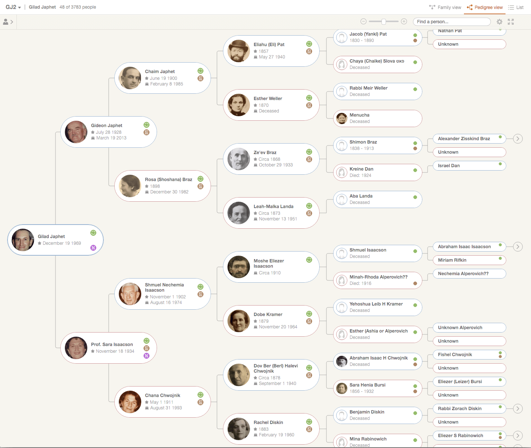
Task: Open the GJ2 tree dropdown
Action: 13,7
